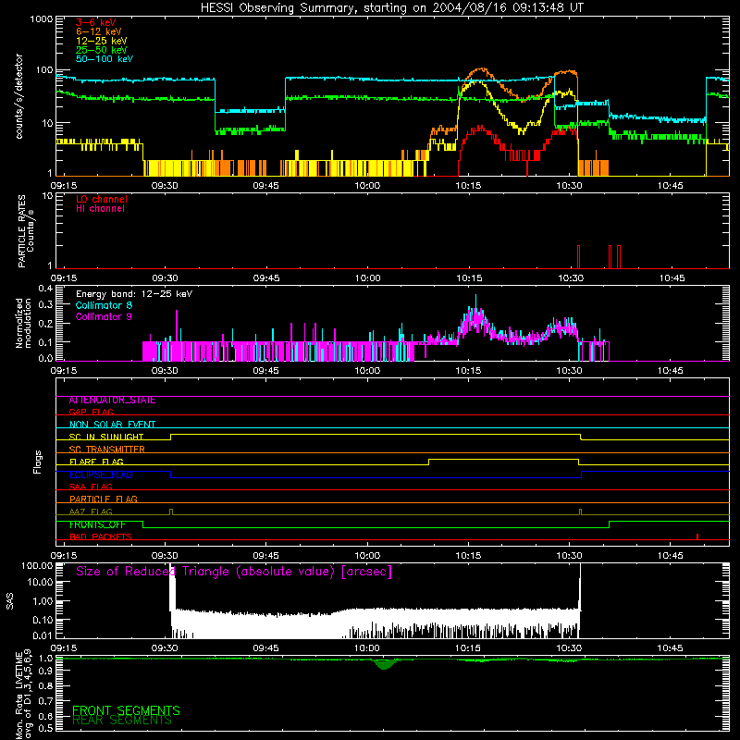Viewport: 740px width, 740px height.
Task: Click the first red particle-rate spike near 10:31
Action: 579,257
